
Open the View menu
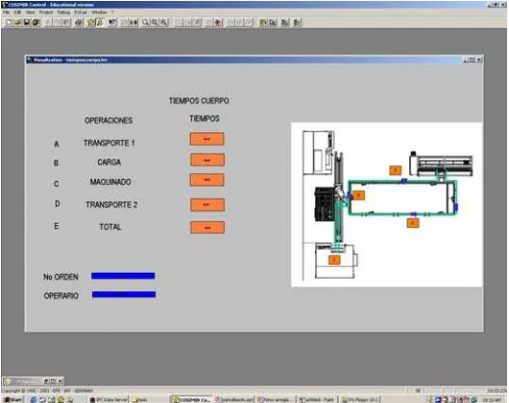tap(30, 13)
